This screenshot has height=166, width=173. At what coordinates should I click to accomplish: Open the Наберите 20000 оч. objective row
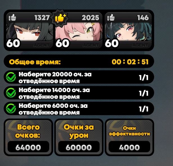coord(79,77)
